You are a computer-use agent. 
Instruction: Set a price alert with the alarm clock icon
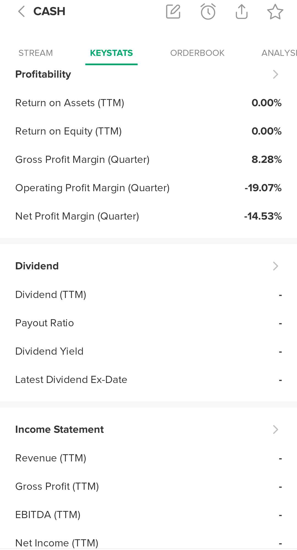208,12
